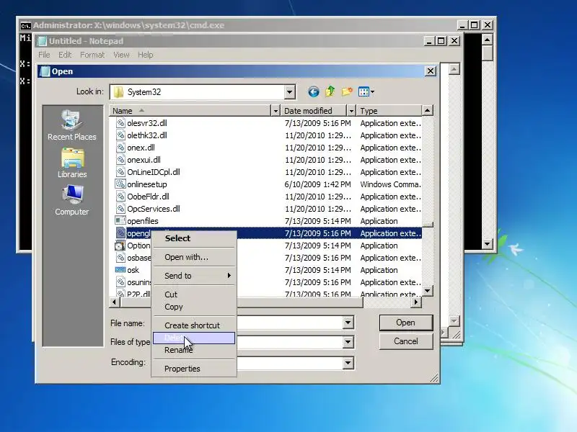Expand the Send to submenu
The height and width of the screenshot is (432, 577).
pyautogui.click(x=194, y=276)
